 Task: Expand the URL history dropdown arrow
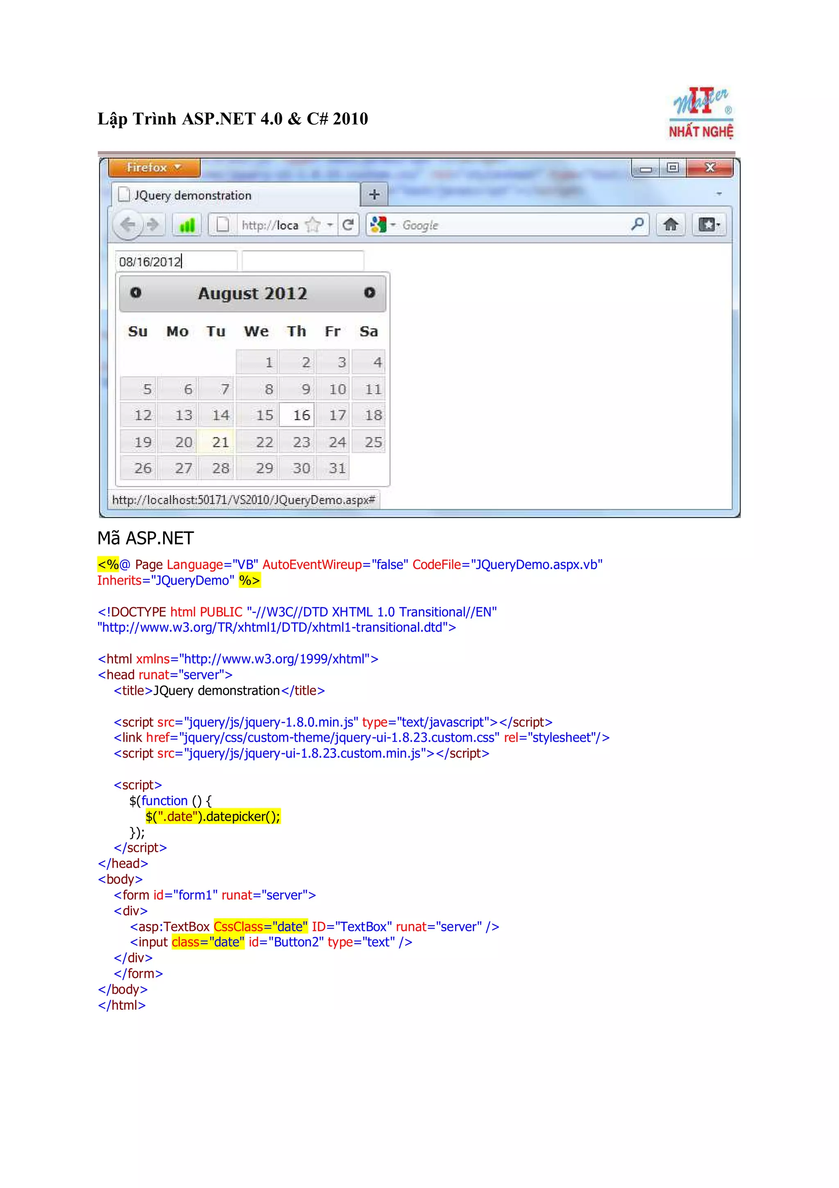click(330, 225)
